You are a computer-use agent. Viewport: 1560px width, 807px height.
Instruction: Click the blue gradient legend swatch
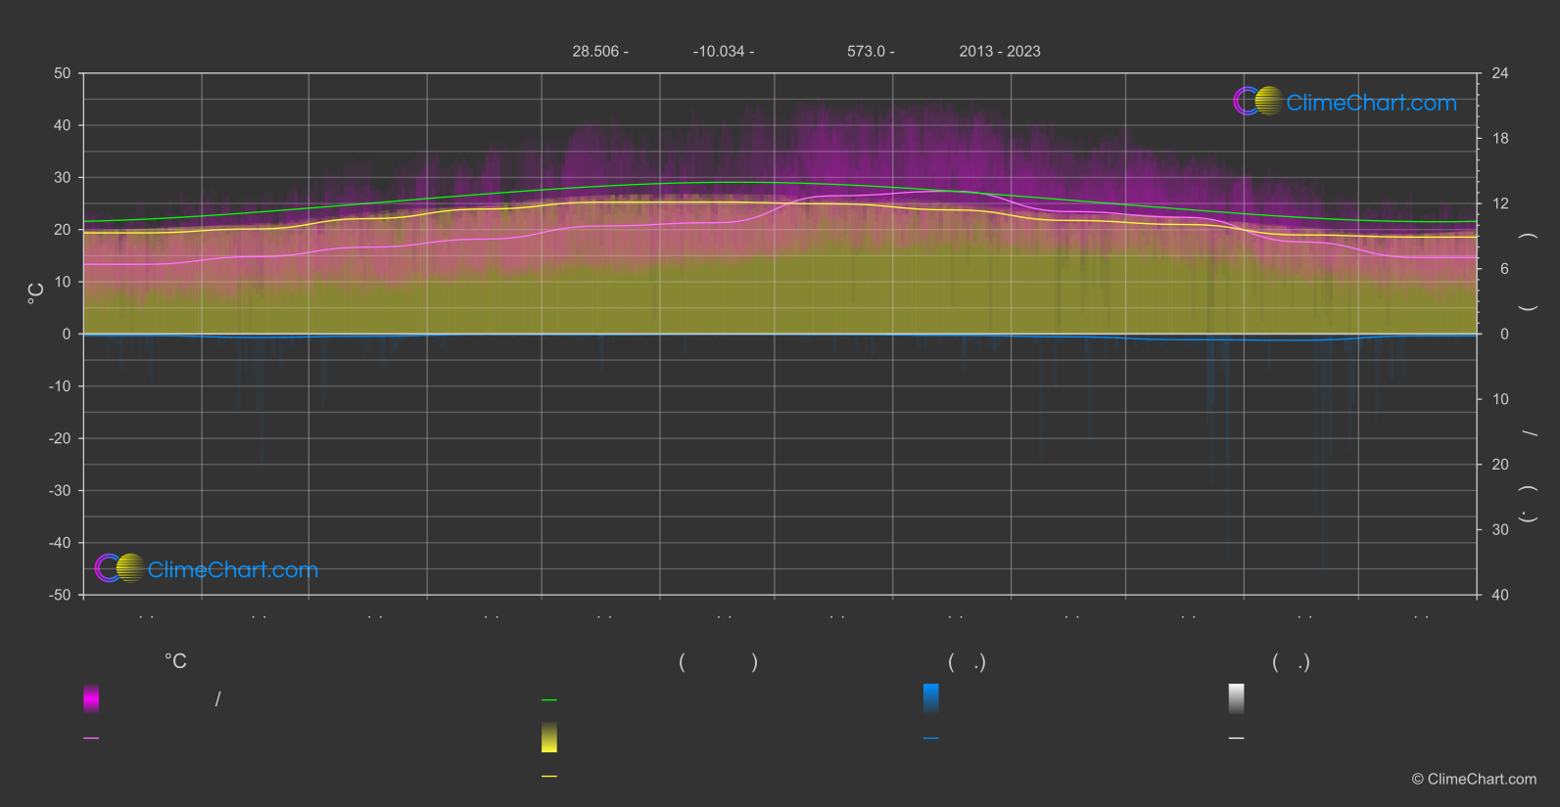click(x=931, y=698)
